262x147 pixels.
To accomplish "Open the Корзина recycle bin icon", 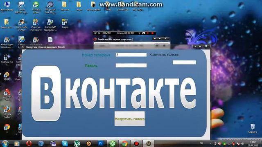I will coord(253,128).
